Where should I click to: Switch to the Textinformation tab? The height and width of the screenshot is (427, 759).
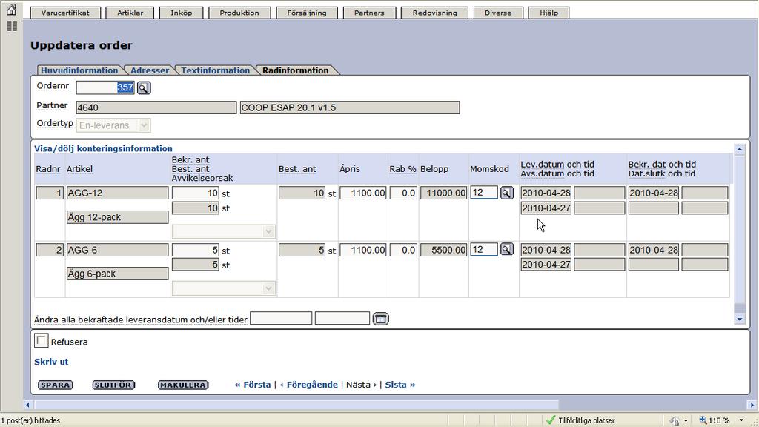coord(216,70)
